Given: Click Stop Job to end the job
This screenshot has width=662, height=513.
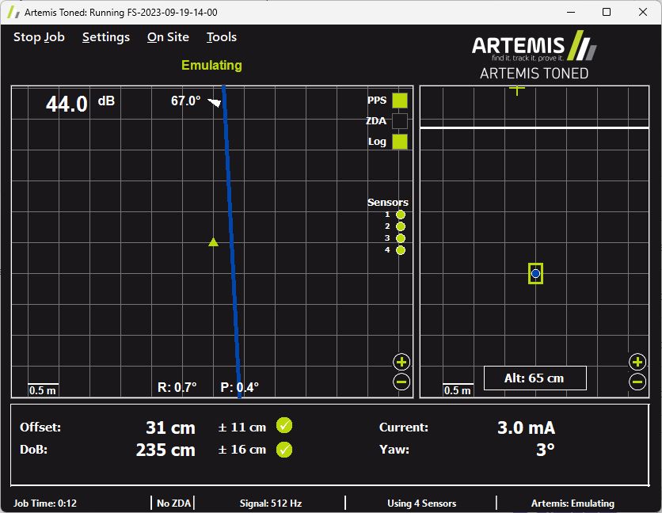Looking at the screenshot, I should (x=39, y=37).
